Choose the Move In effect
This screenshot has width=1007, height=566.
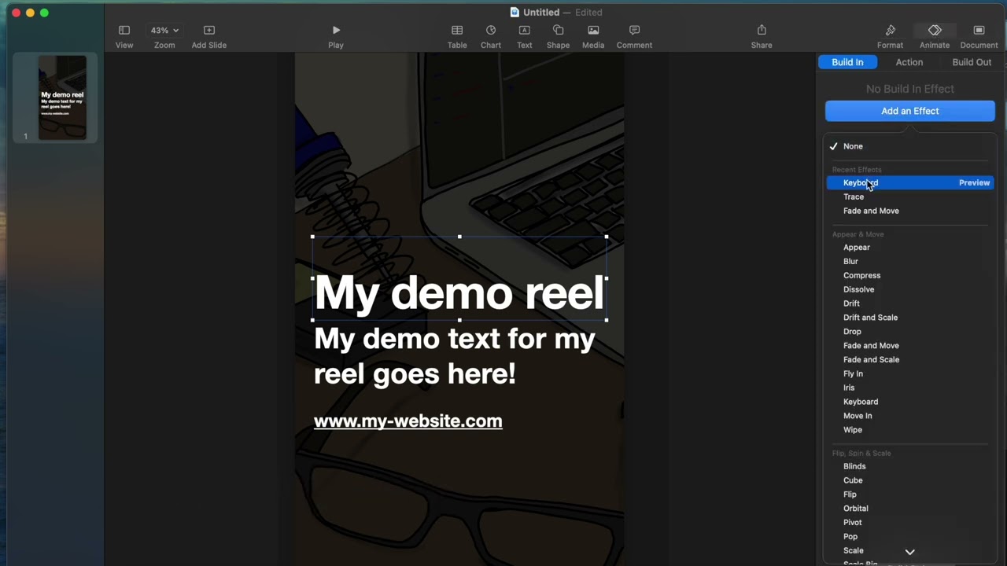pyautogui.click(x=858, y=416)
